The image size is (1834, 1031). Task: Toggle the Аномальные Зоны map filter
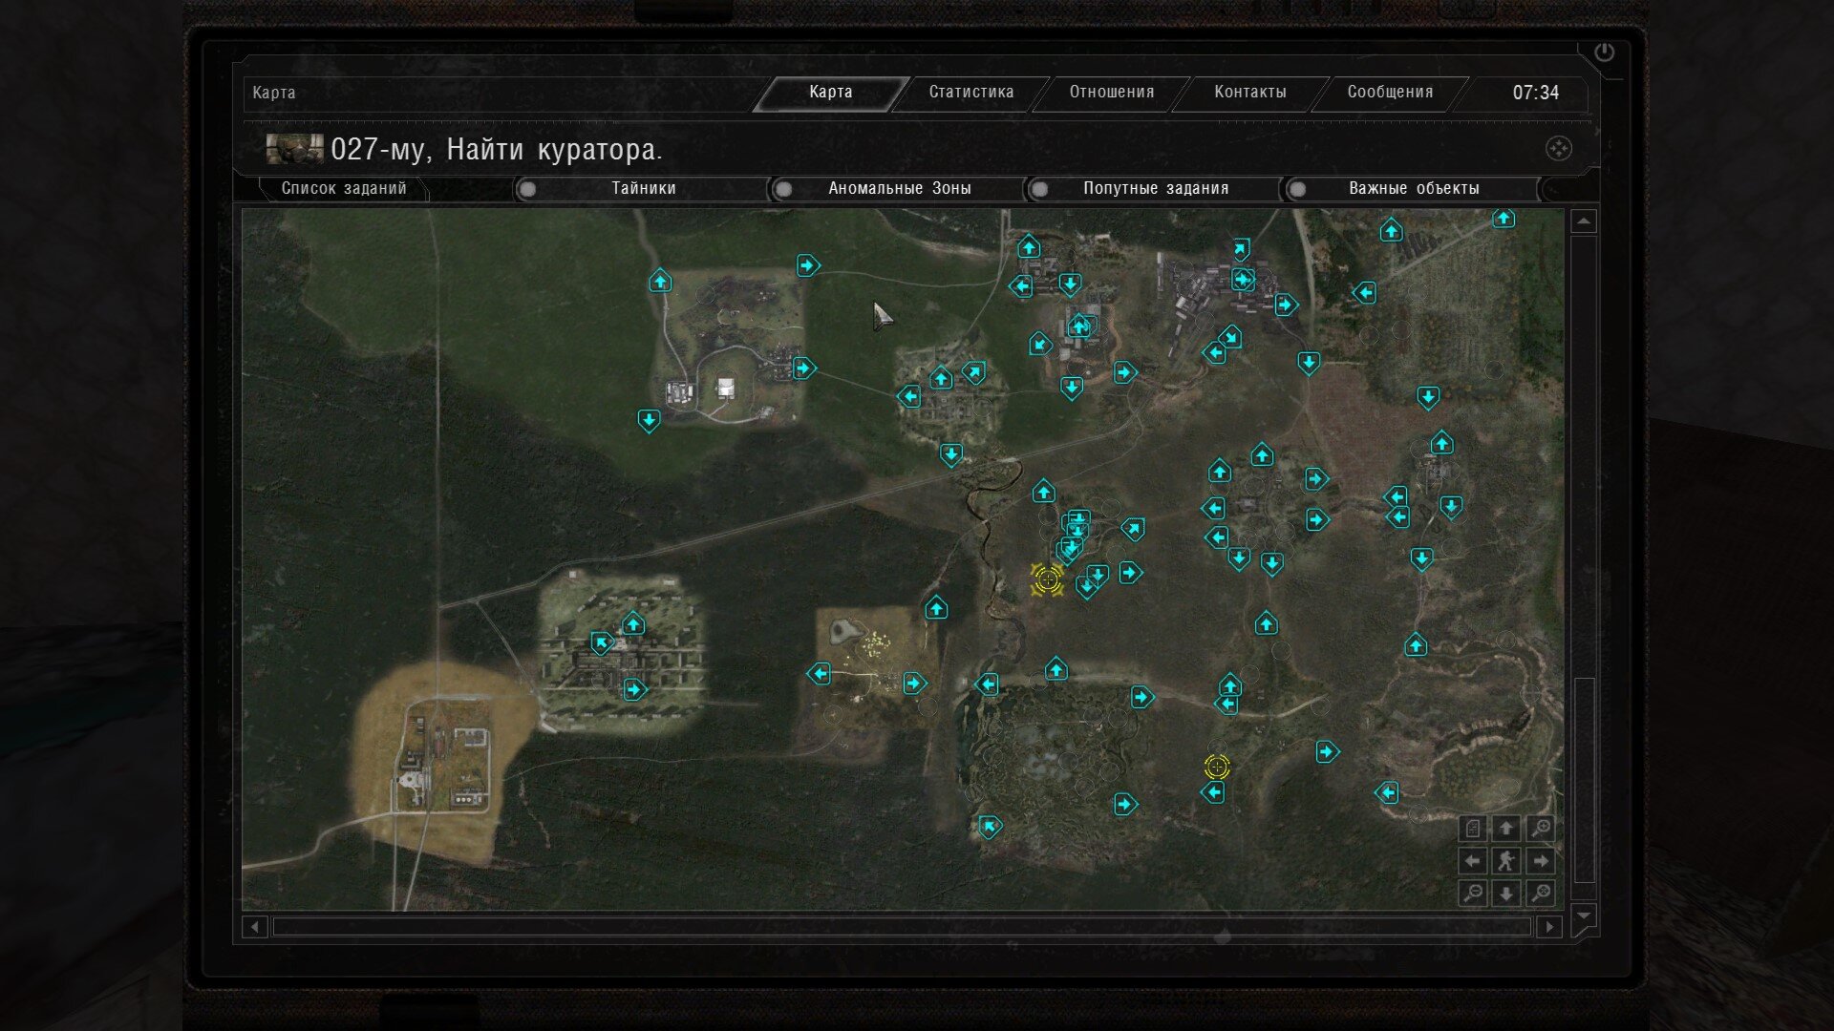784,189
